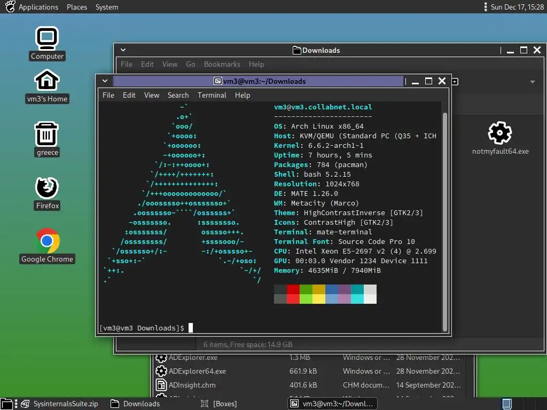This screenshot has height=410, width=547.
Task: Open terminal Help menu
Action: (x=243, y=95)
